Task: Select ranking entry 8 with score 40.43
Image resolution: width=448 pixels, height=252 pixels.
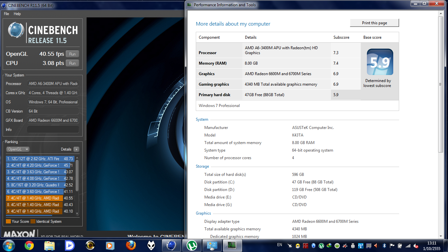Action: (40, 205)
